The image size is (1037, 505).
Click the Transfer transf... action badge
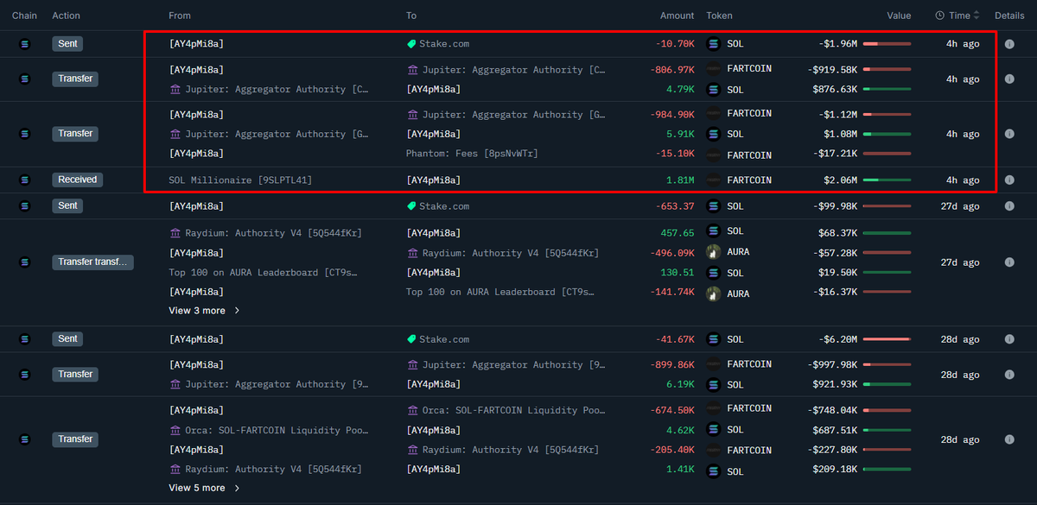point(92,262)
